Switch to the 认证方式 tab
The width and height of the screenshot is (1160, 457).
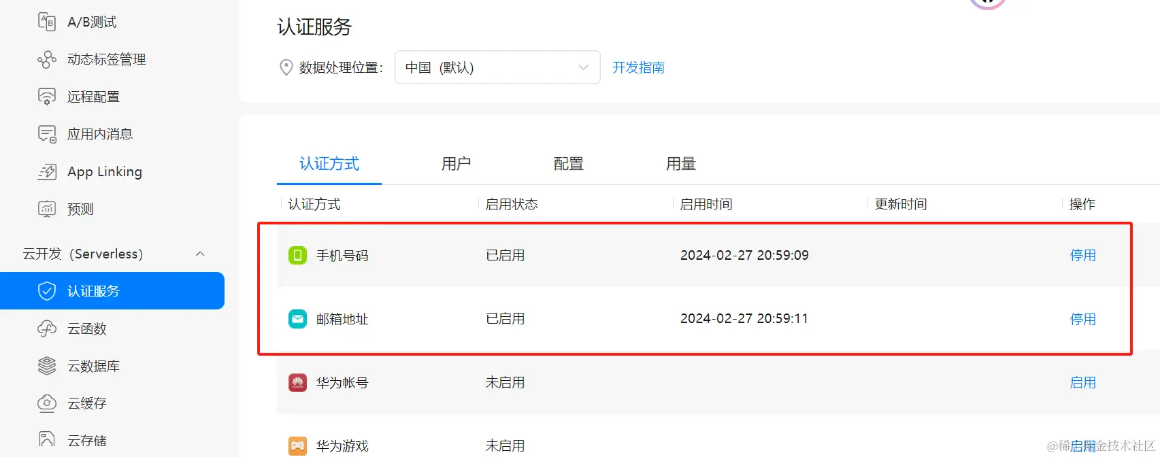tap(329, 164)
